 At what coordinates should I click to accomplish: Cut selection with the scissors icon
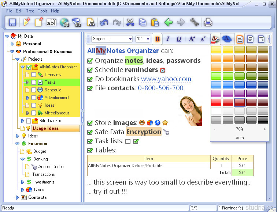click(130, 23)
